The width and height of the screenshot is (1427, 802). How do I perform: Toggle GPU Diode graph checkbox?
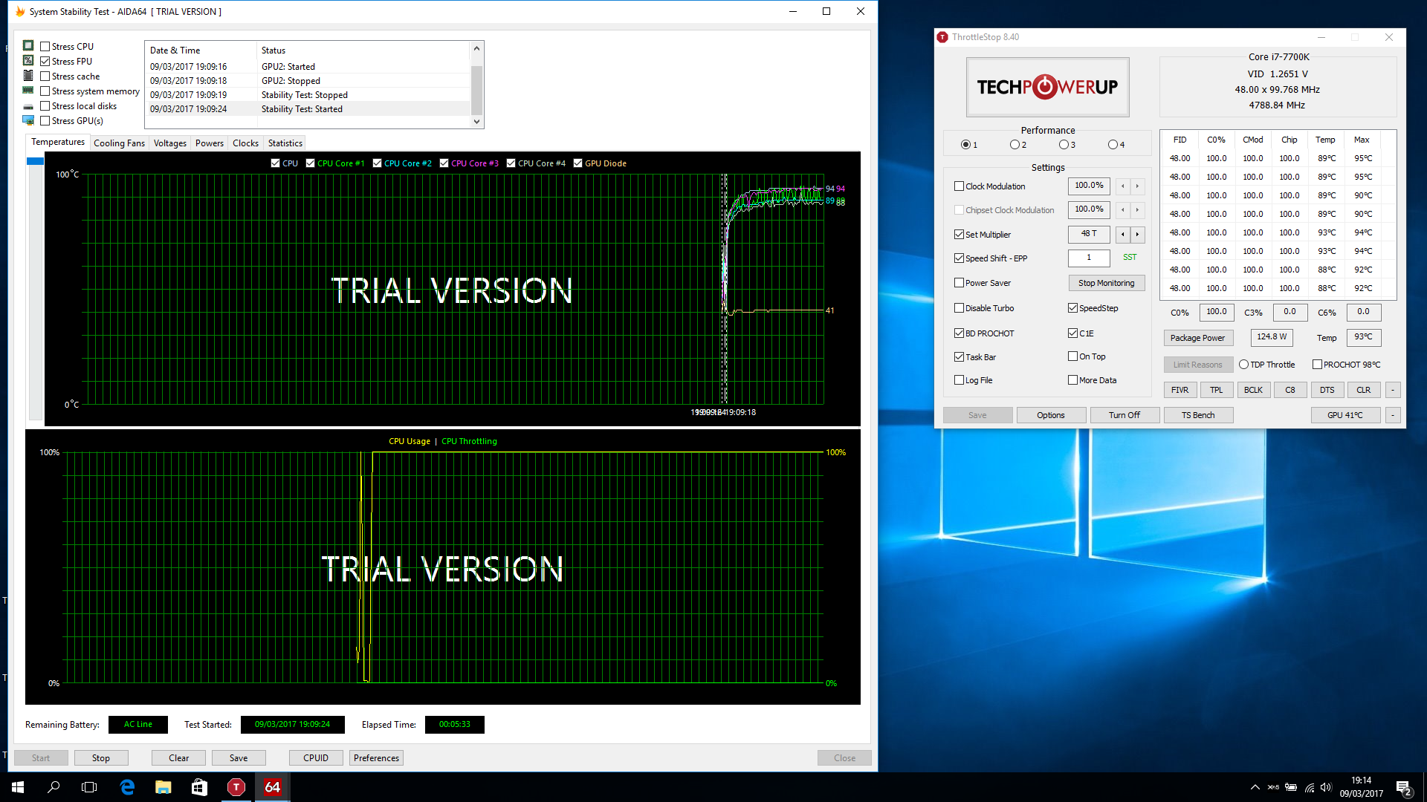(578, 163)
